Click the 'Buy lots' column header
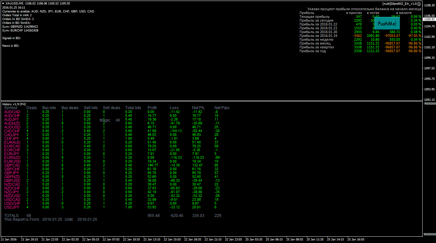436x243 pixels. click(49, 108)
